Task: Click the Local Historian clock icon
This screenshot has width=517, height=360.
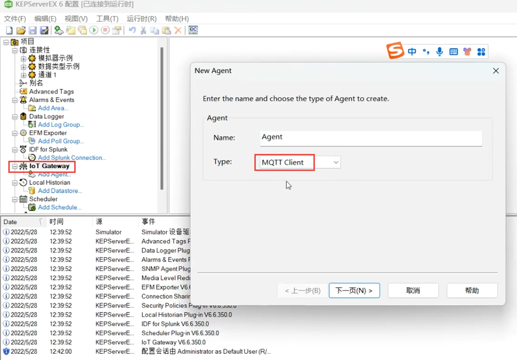Action: tap(23, 182)
